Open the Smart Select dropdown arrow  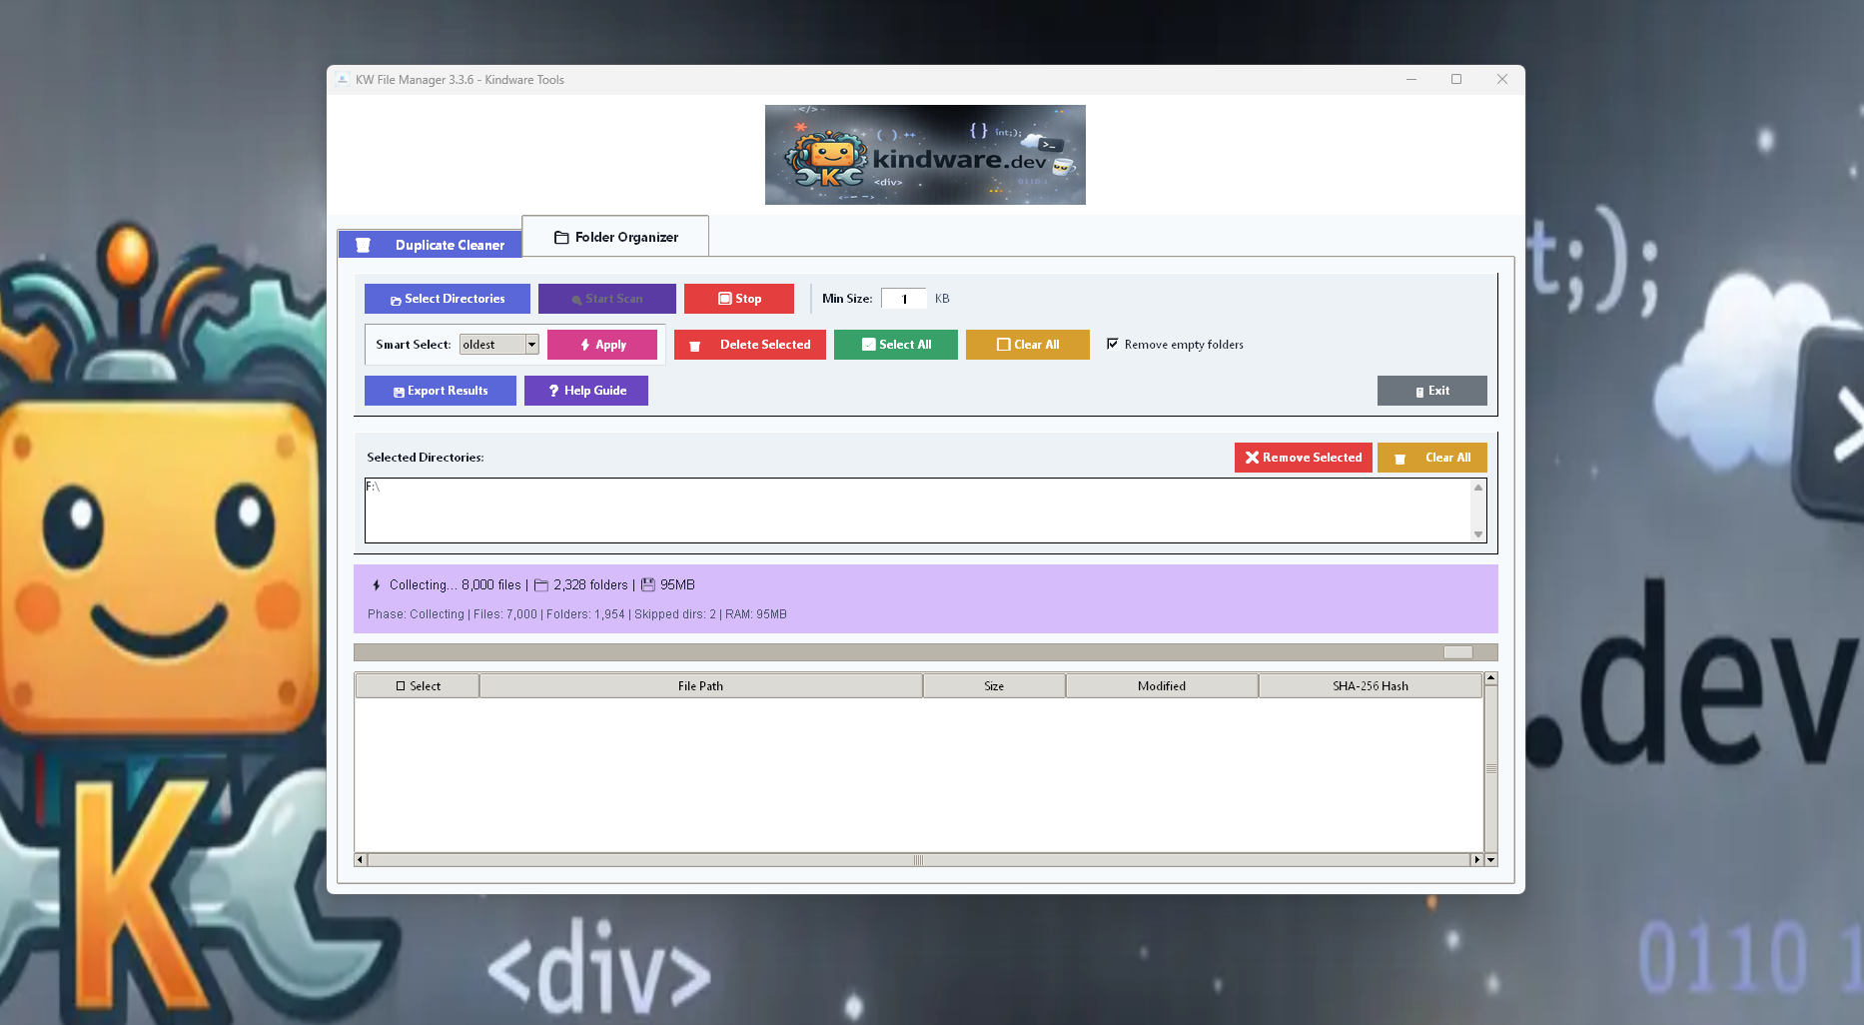tap(531, 345)
